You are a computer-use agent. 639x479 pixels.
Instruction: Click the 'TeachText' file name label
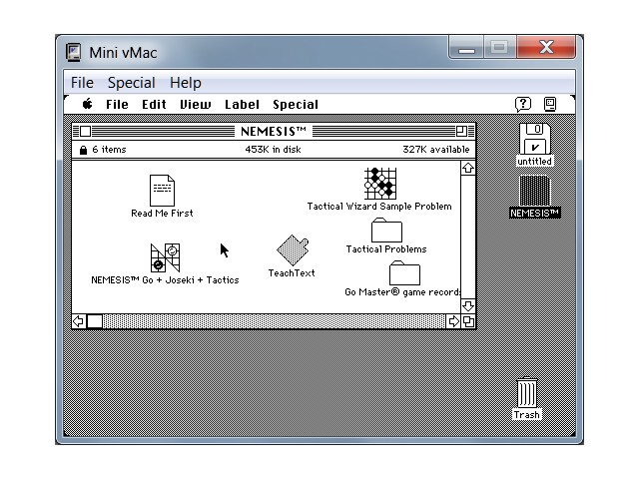click(x=292, y=272)
